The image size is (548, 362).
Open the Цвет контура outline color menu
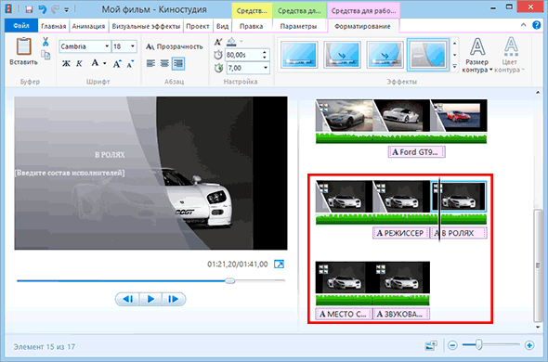[x=510, y=55]
